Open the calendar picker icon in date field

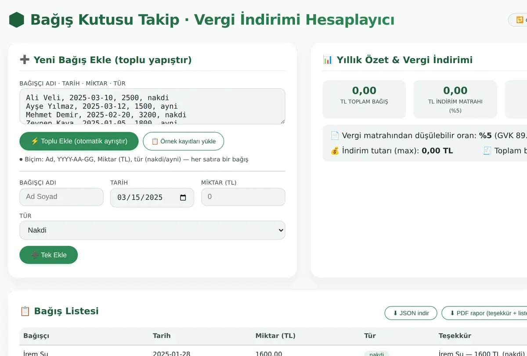point(183,198)
